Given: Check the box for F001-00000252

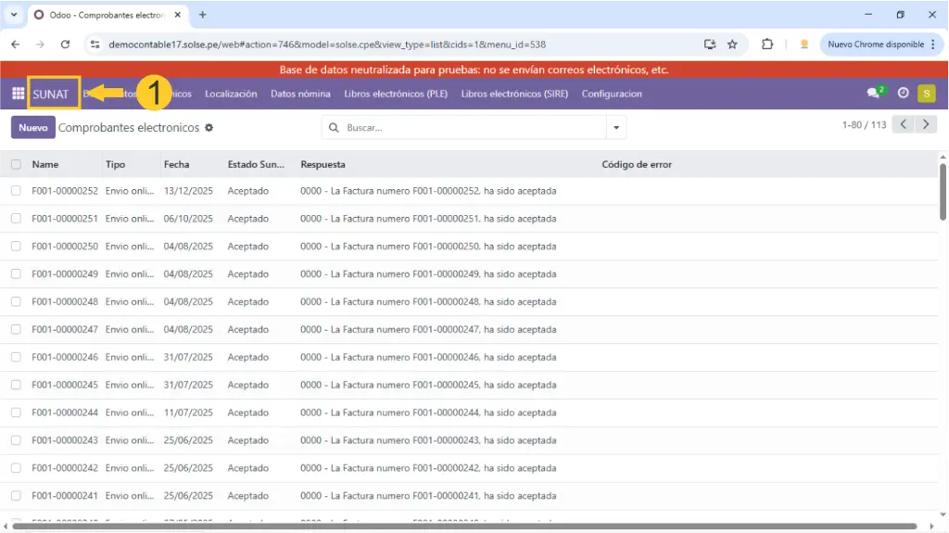Looking at the screenshot, I should coord(16,191).
